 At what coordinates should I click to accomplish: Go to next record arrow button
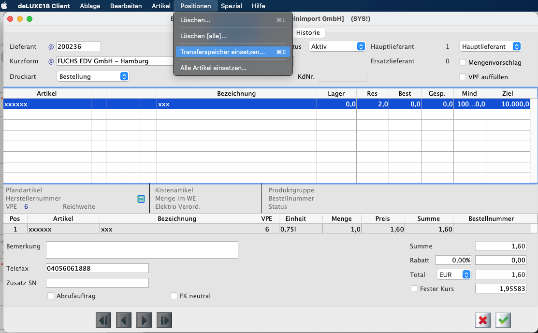point(144,320)
